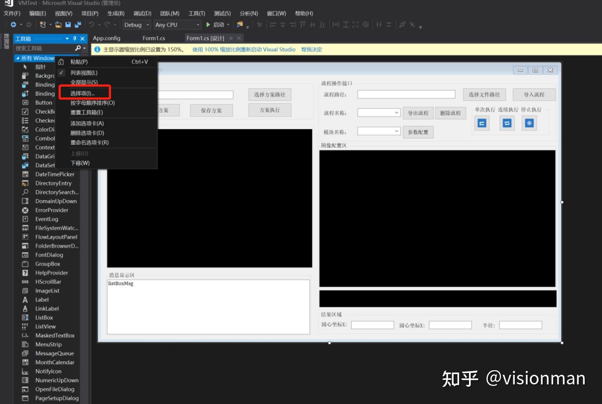The height and width of the screenshot is (404, 602).
Task: Select the CheckBox control in the toolbox
Action: tap(45, 112)
